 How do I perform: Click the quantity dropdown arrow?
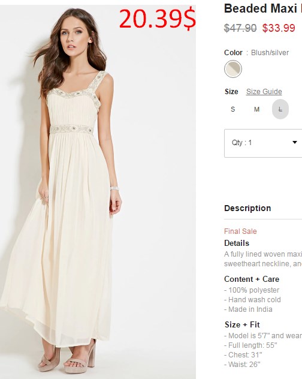295,142
